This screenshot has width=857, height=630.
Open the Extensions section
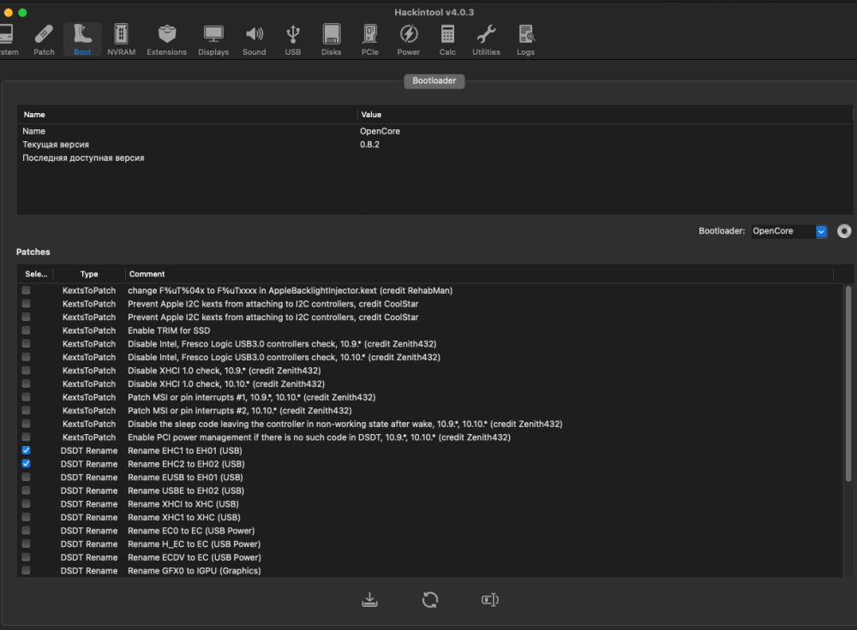[x=167, y=40]
